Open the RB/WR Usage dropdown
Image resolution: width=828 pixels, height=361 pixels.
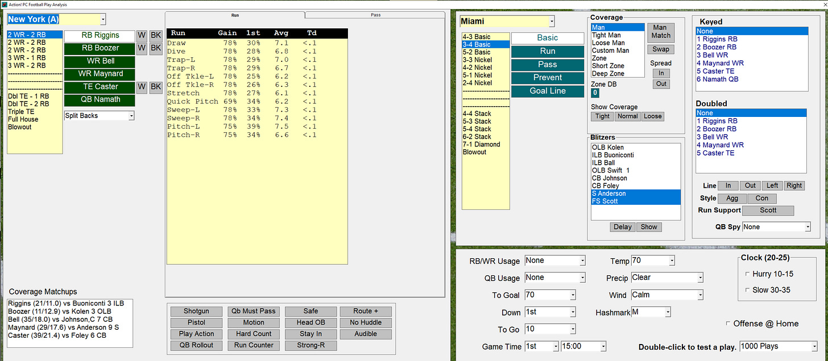tap(582, 261)
